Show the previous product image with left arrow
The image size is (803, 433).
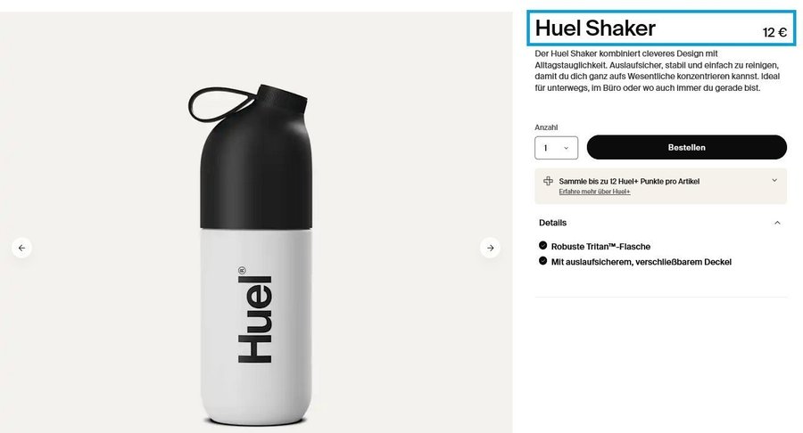[x=21, y=248]
